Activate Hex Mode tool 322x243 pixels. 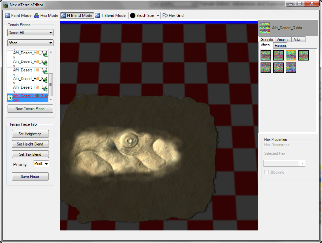click(46, 16)
